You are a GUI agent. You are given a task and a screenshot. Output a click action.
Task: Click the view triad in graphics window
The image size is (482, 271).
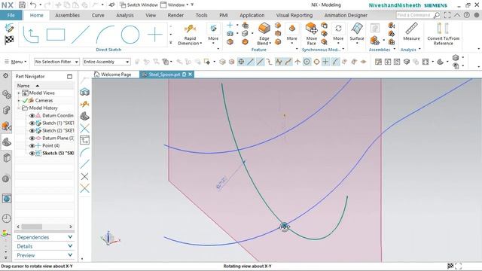tap(110, 238)
